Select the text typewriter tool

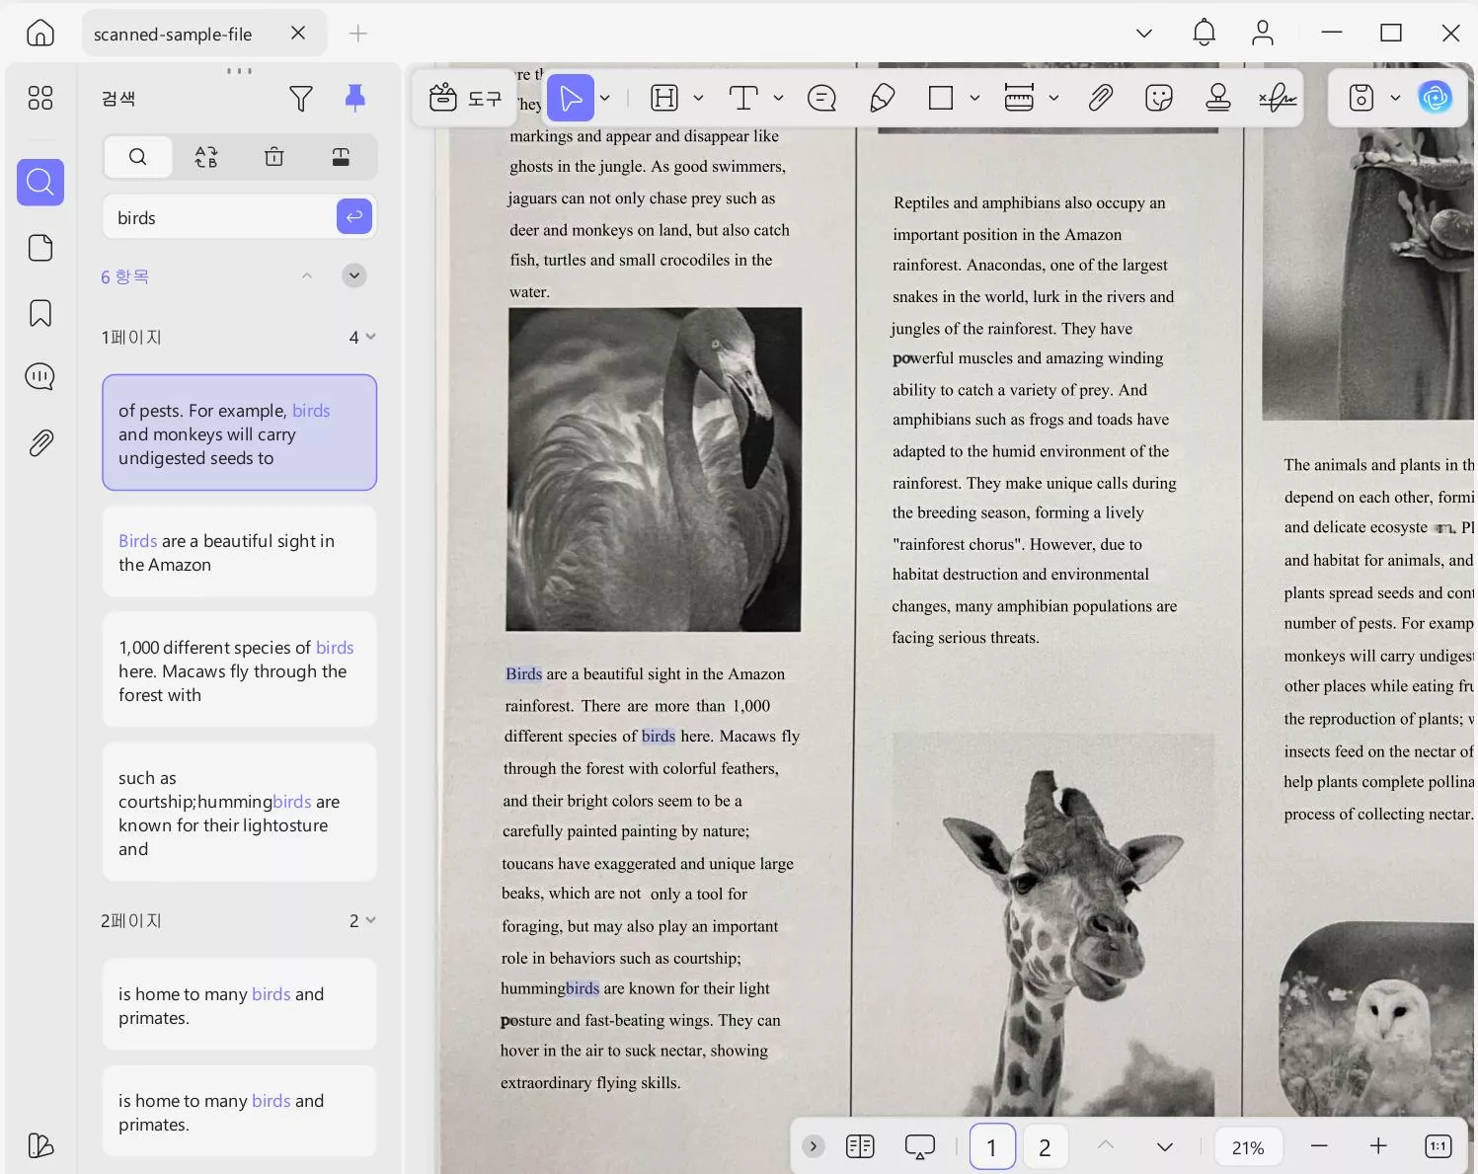point(743,98)
